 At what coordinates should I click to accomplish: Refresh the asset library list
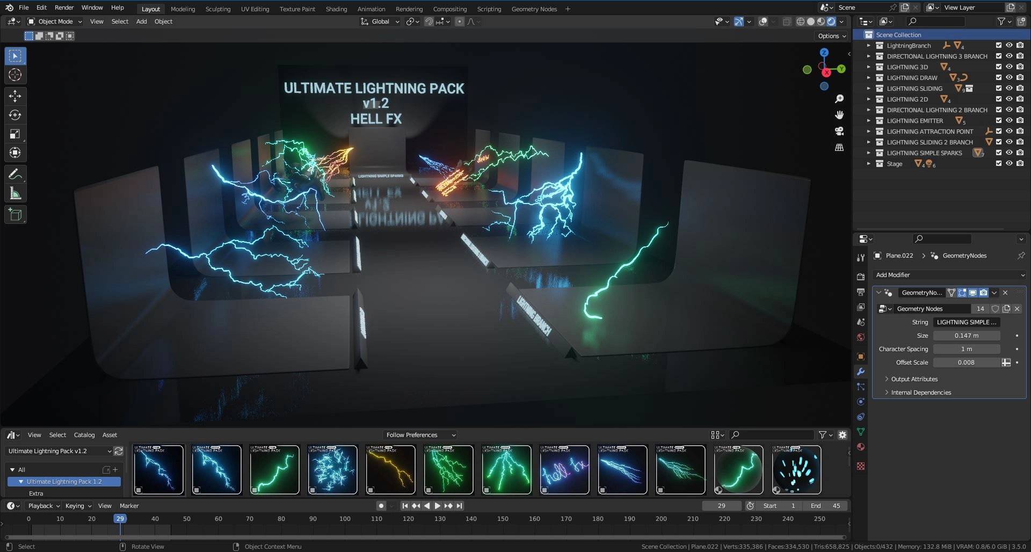click(x=119, y=451)
